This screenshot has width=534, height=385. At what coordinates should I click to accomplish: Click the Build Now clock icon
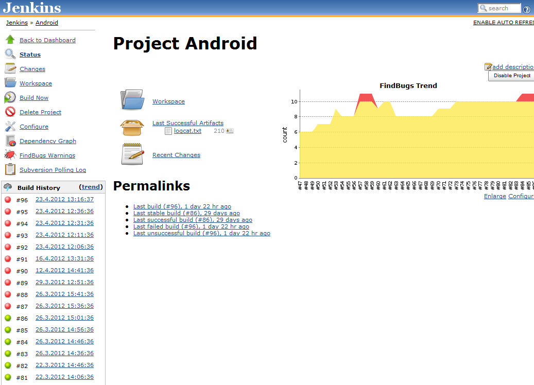[10, 97]
